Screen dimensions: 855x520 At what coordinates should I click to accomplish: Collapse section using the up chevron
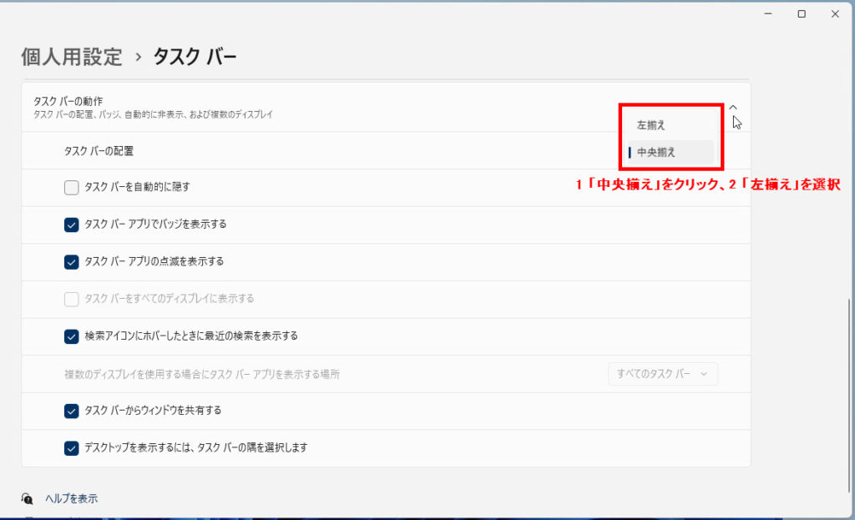733,107
